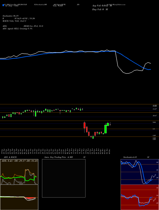Open the ADX & MACD indicator panel

[x=19, y=185]
